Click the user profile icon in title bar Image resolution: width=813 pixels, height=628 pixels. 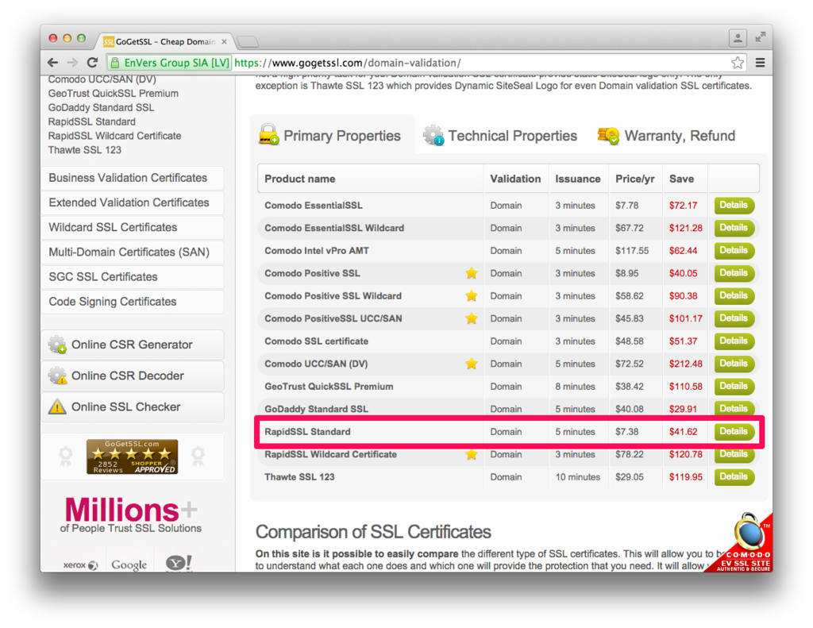[x=738, y=38]
